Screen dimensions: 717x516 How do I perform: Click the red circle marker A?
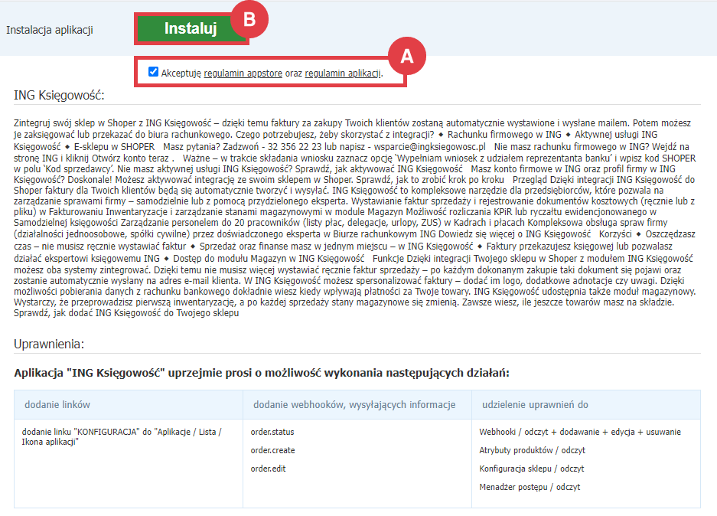point(407,56)
